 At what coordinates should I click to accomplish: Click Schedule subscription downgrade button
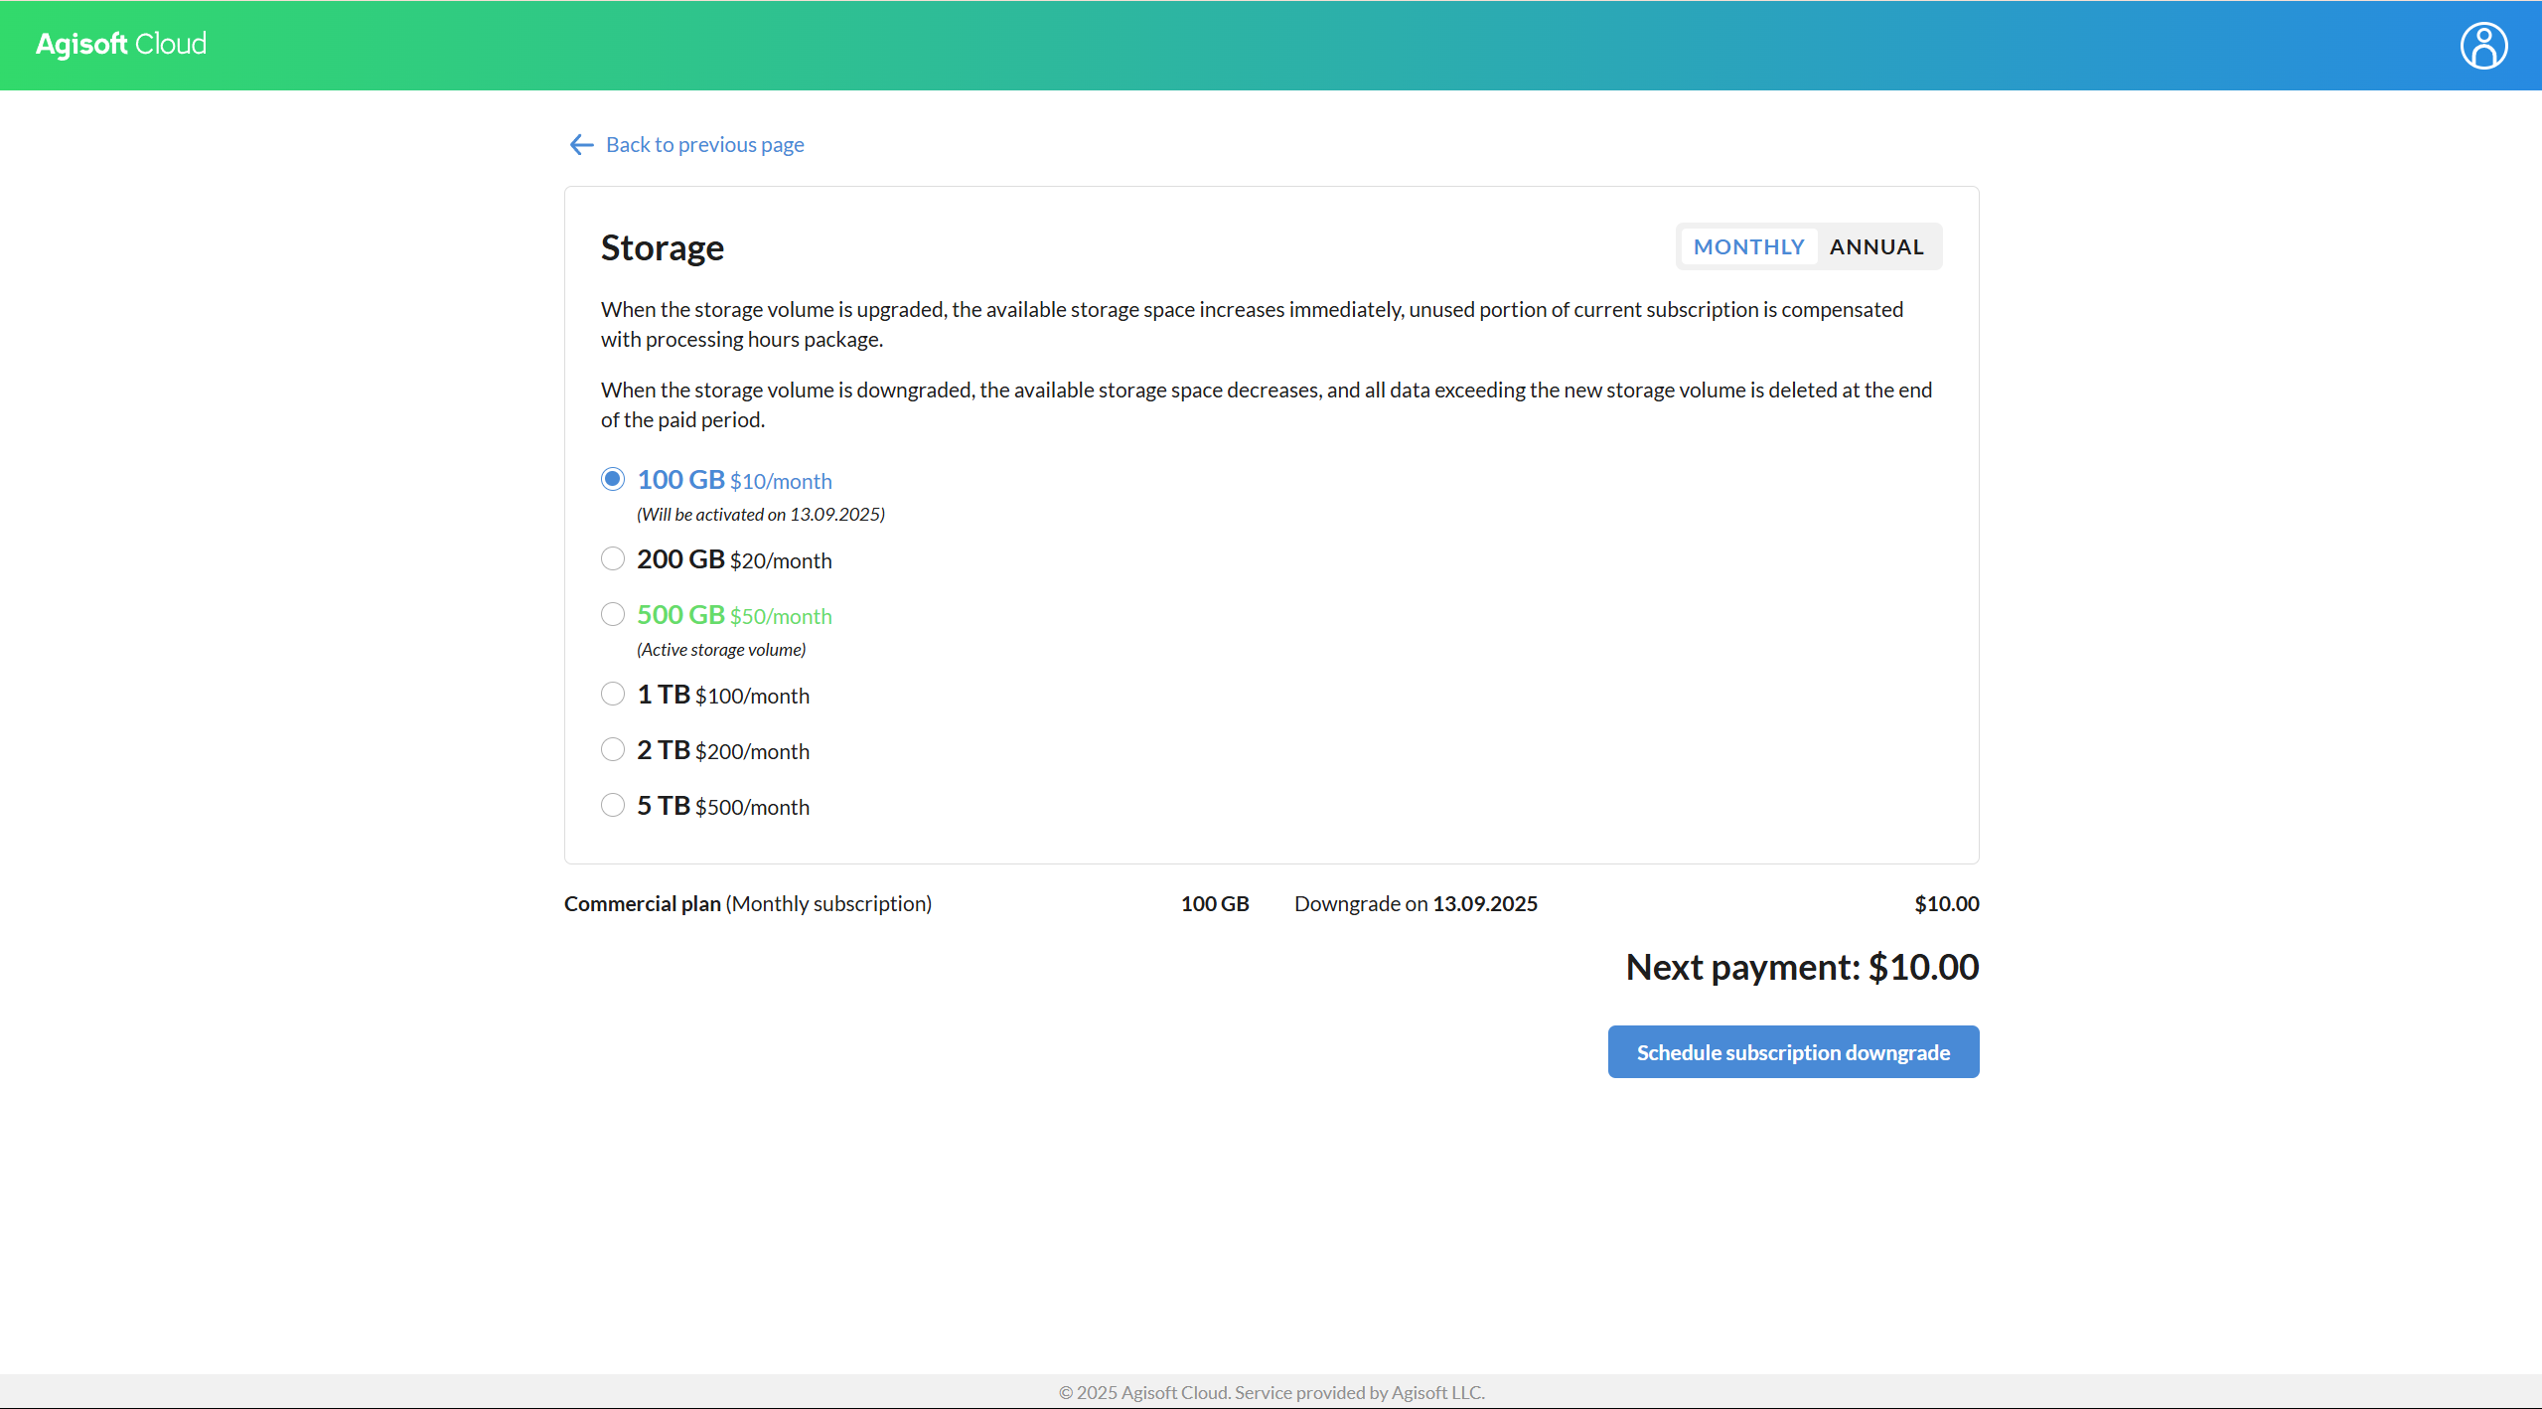pos(1793,1051)
